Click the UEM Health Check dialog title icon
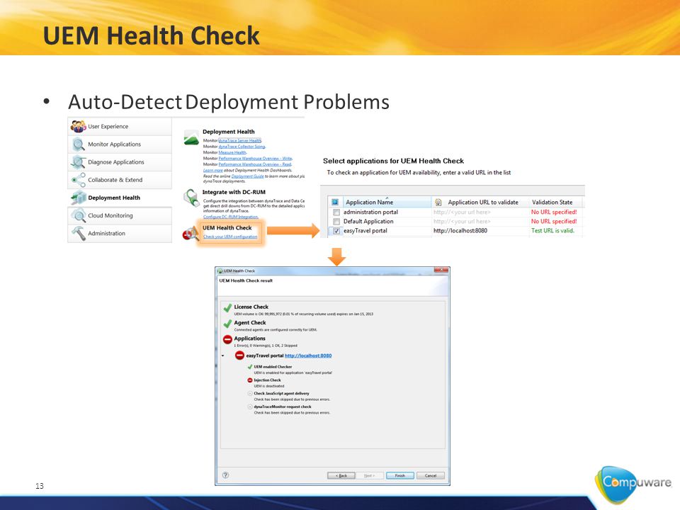This screenshot has height=510, width=680. 220,271
